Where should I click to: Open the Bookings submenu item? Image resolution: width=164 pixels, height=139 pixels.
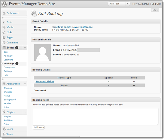(9, 64)
